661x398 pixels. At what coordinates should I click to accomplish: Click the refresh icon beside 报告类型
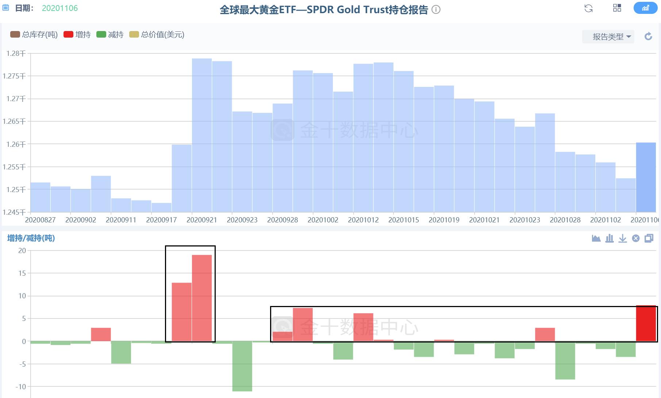[x=648, y=36]
